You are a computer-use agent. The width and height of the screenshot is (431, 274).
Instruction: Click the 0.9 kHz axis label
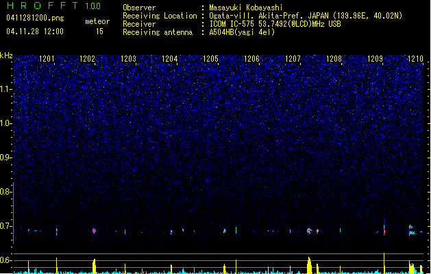pos(5,158)
